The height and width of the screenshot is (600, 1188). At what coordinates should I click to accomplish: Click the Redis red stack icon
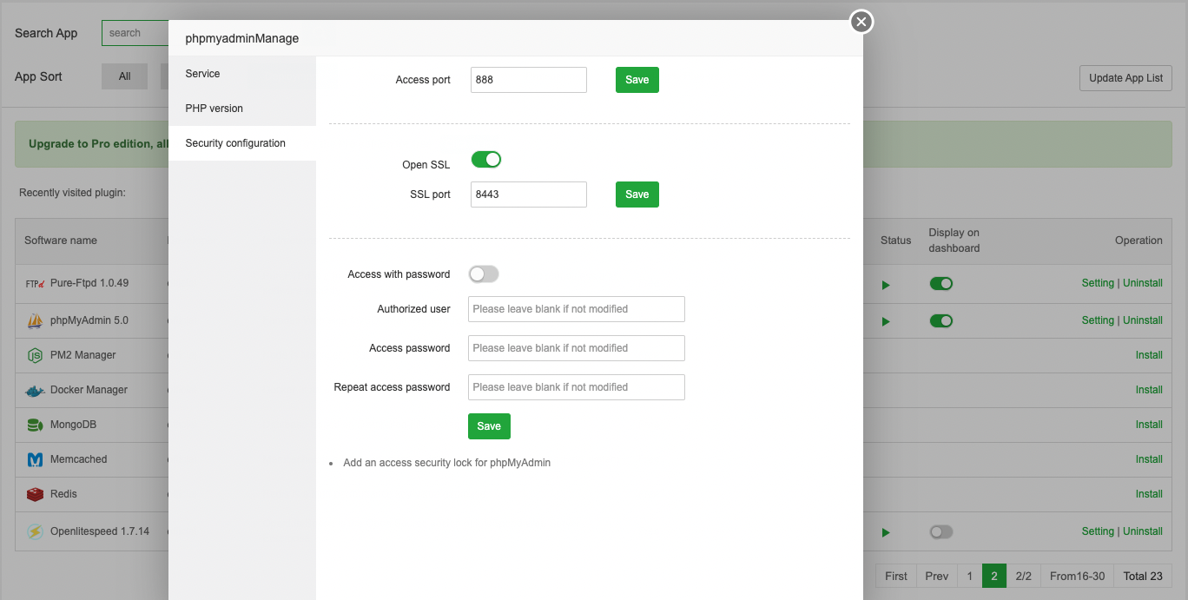pos(35,494)
